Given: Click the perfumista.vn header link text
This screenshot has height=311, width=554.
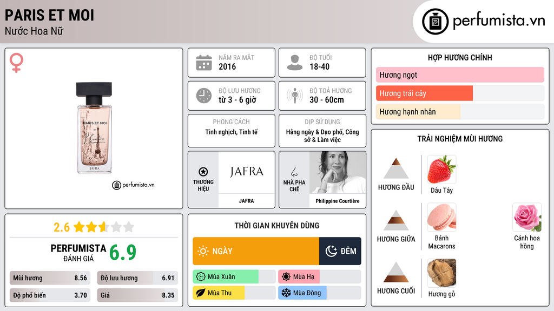Looking at the screenshot, I should click(499, 21).
